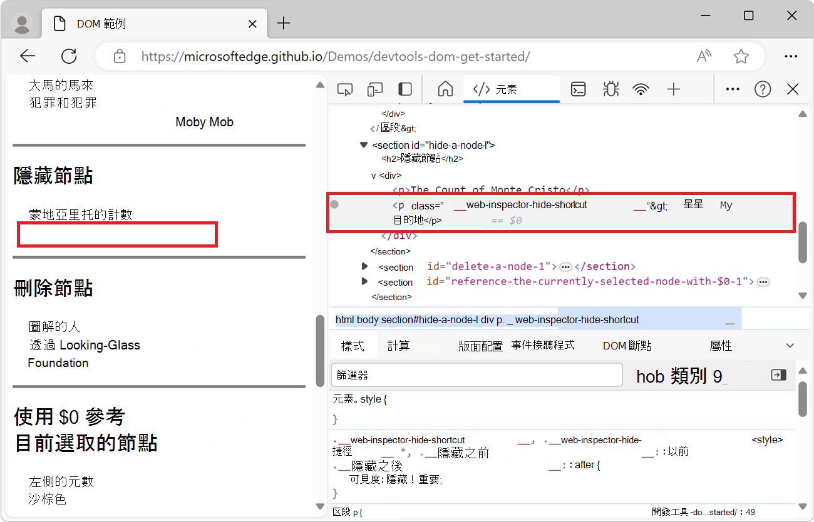Click the 隱藏節點 heading
814x522 pixels.
[x=53, y=176]
